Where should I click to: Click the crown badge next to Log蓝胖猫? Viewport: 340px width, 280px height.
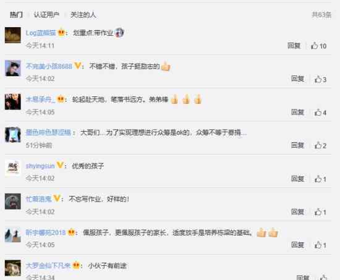pyautogui.click(x=62, y=33)
